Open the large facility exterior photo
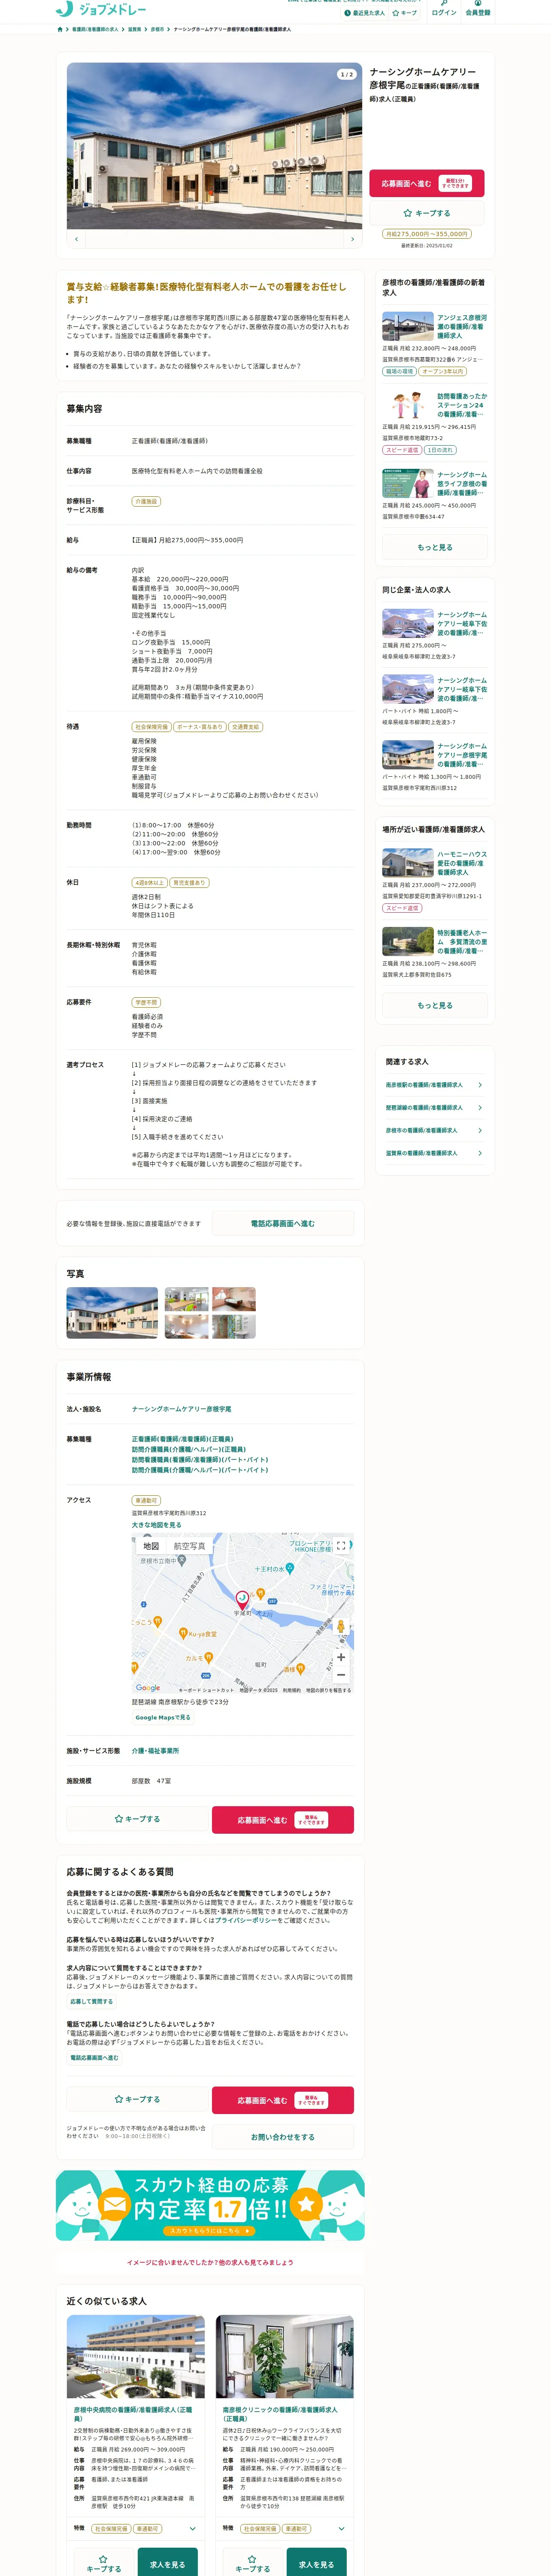 tap(214, 146)
